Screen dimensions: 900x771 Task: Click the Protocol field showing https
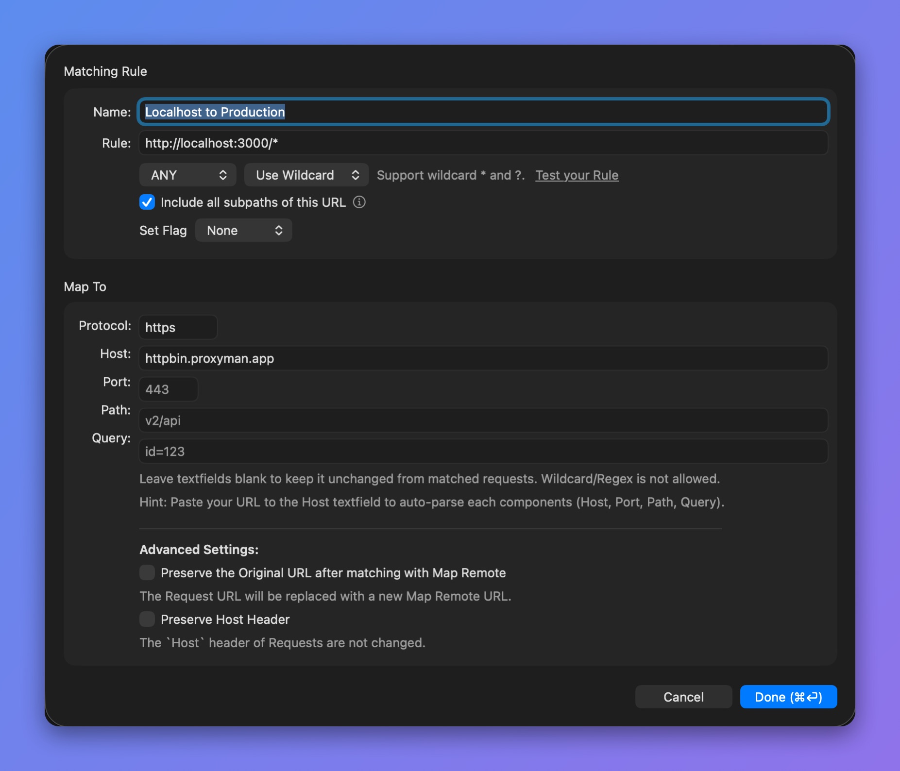(x=178, y=327)
